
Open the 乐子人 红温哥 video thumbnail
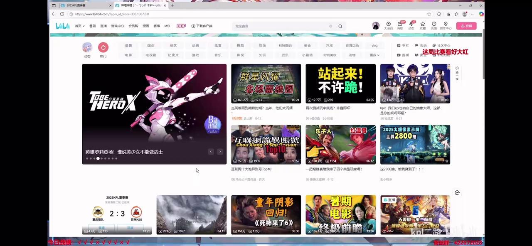[340, 145]
